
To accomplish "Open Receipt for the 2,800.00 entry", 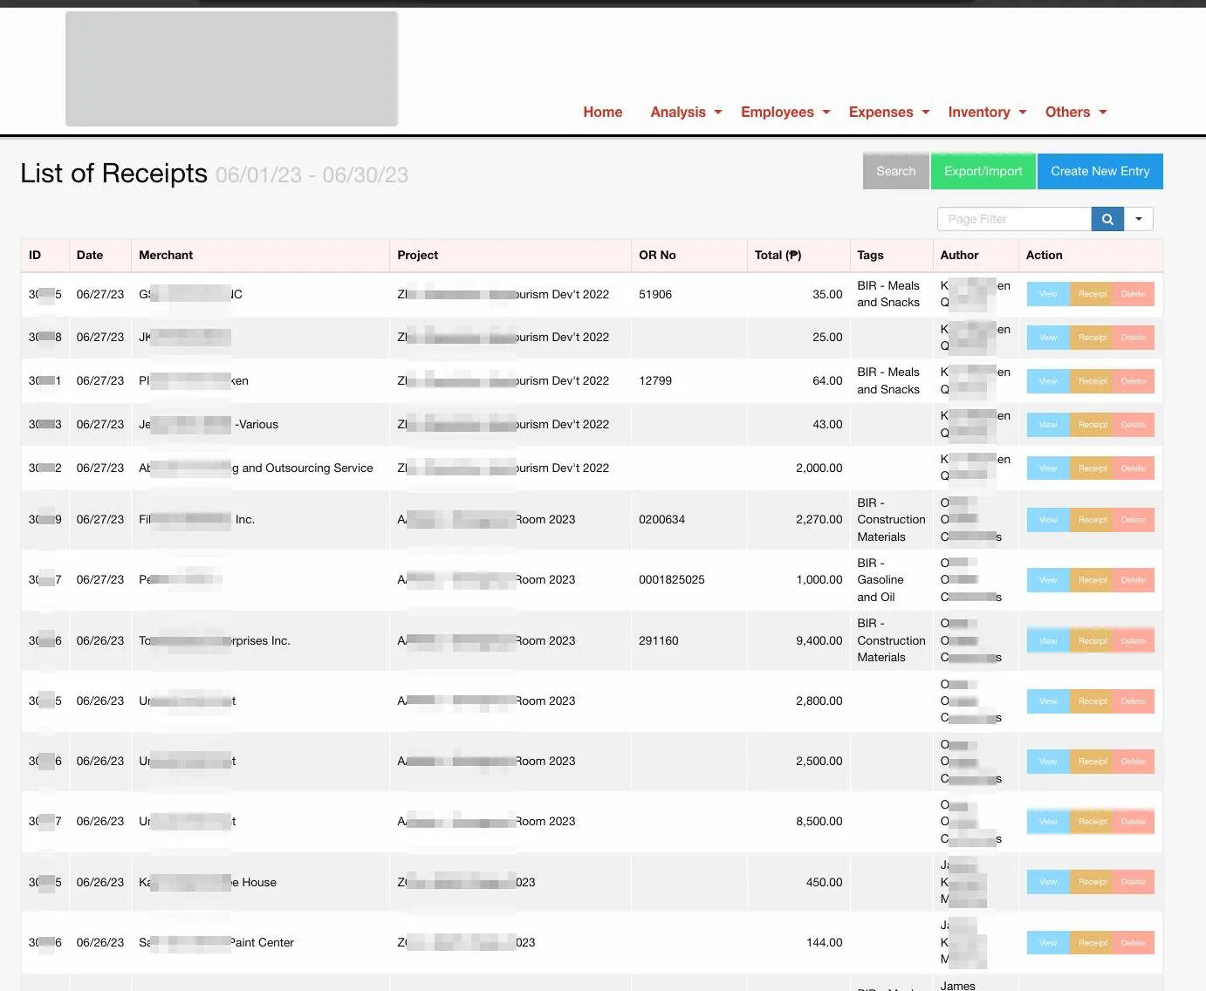I will click(x=1093, y=701).
